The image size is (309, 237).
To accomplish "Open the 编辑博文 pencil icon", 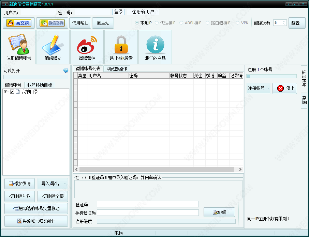I will (x=53, y=47).
